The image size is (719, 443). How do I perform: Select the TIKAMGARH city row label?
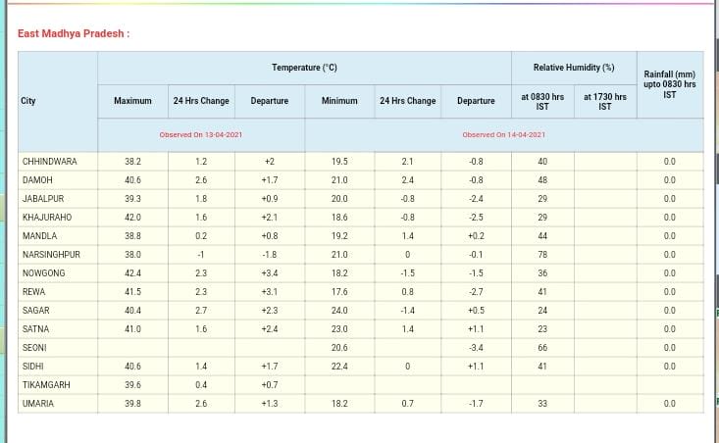click(47, 384)
